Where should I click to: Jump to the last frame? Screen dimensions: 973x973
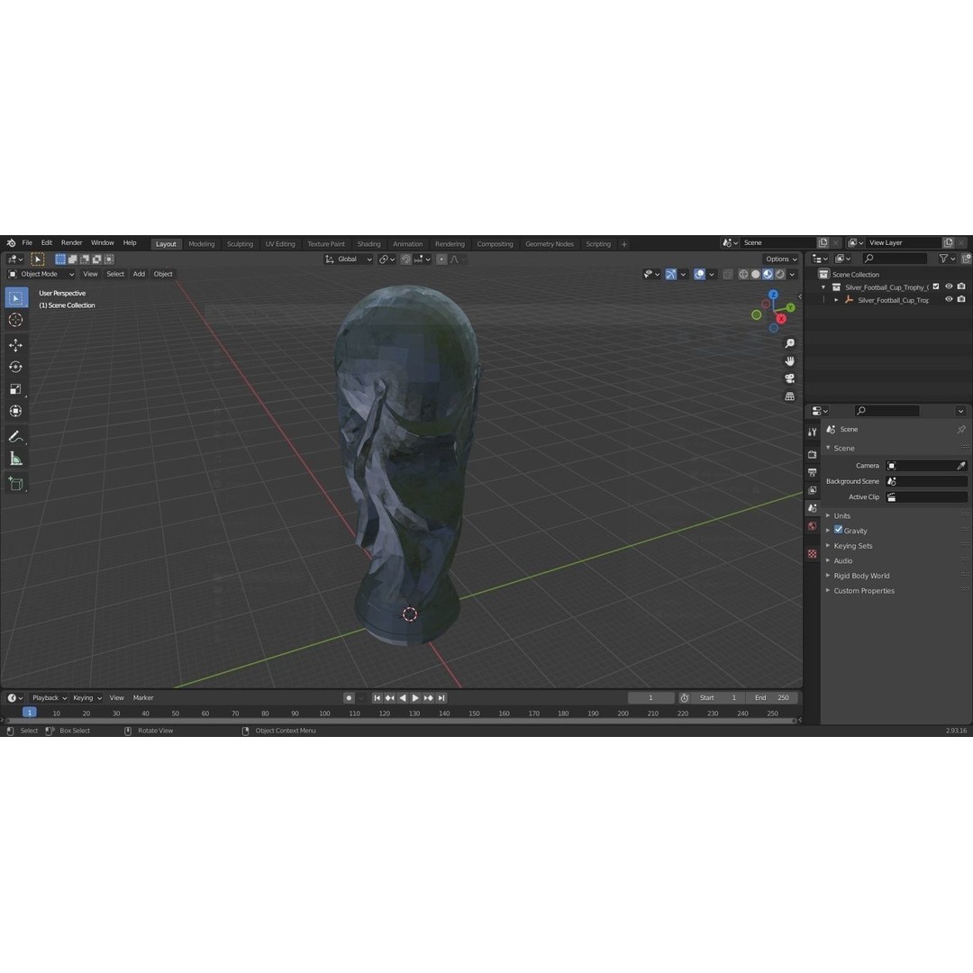pyautogui.click(x=441, y=698)
